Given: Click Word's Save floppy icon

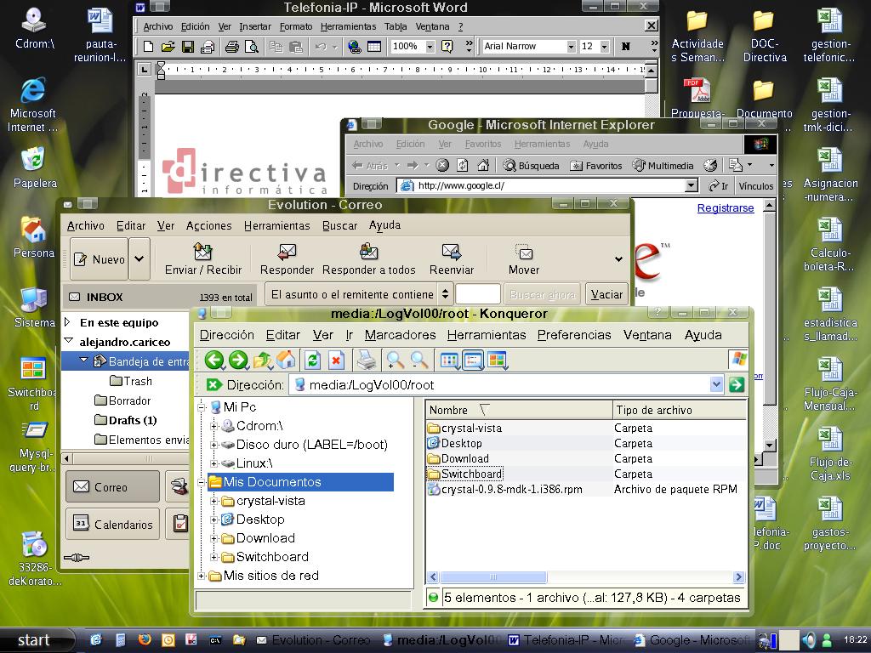Looking at the screenshot, I should 188,46.
